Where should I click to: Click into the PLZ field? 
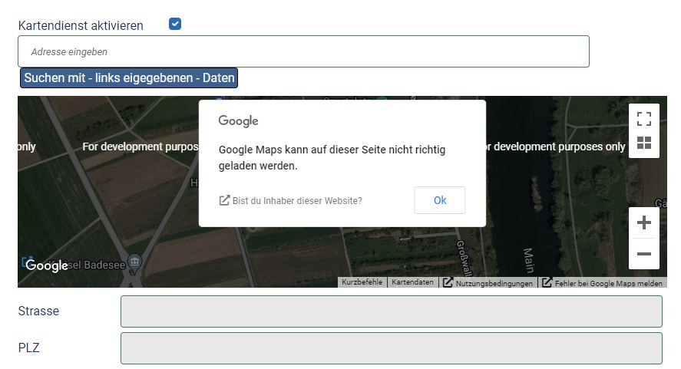(x=392, y=348)
